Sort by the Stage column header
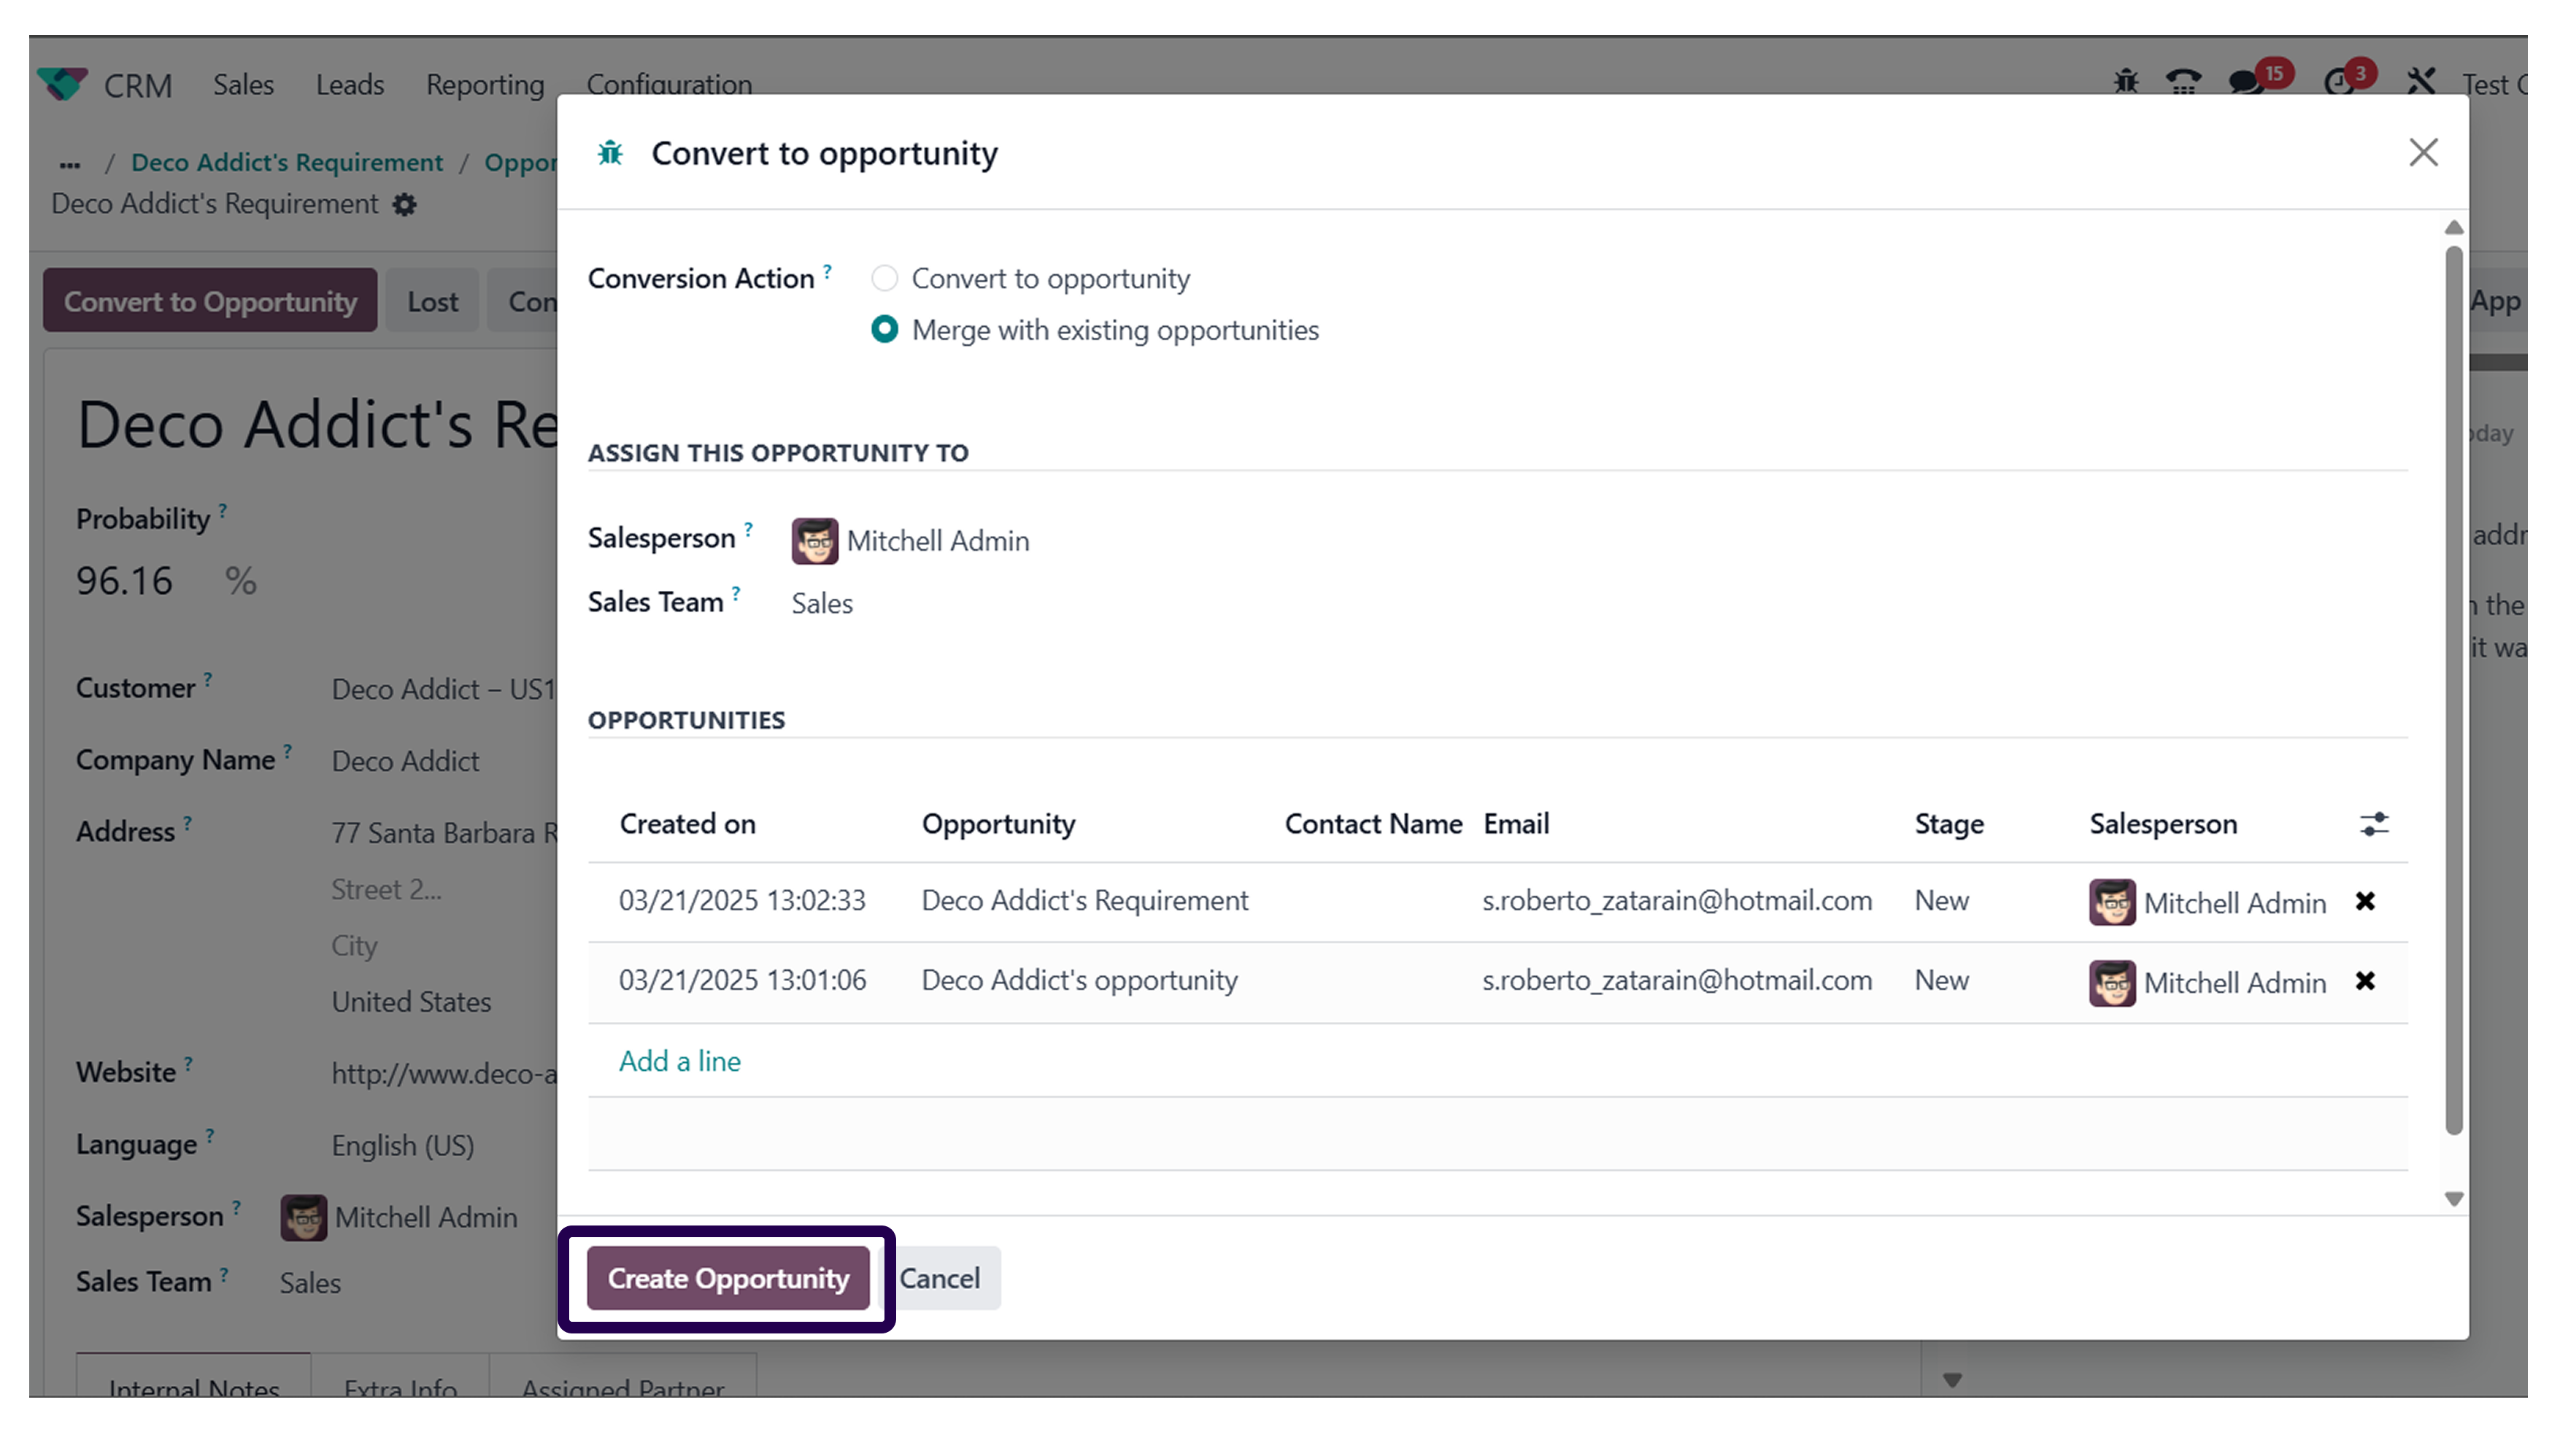 tap(1948, 824)
